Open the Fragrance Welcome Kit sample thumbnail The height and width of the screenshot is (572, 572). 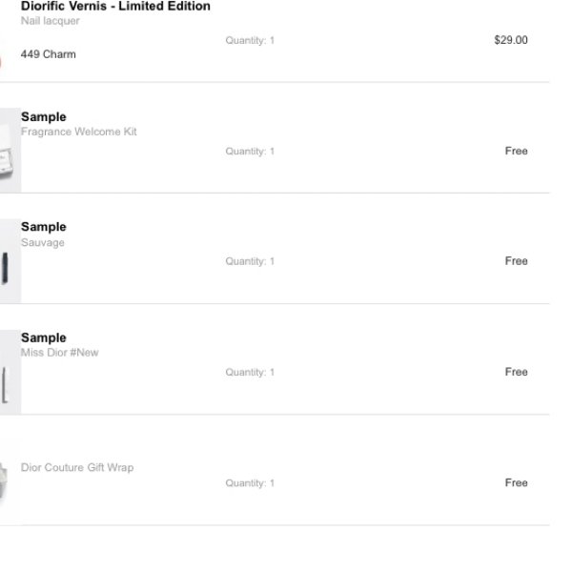tap(10, 150)
